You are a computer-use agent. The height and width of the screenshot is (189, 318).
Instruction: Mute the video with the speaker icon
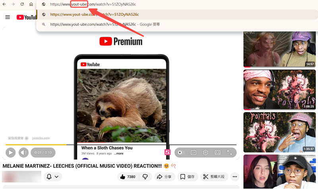coord(23,153)
